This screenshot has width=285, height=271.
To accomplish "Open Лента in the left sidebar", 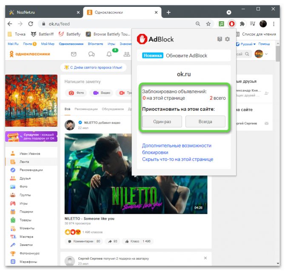I will (31, 162).
